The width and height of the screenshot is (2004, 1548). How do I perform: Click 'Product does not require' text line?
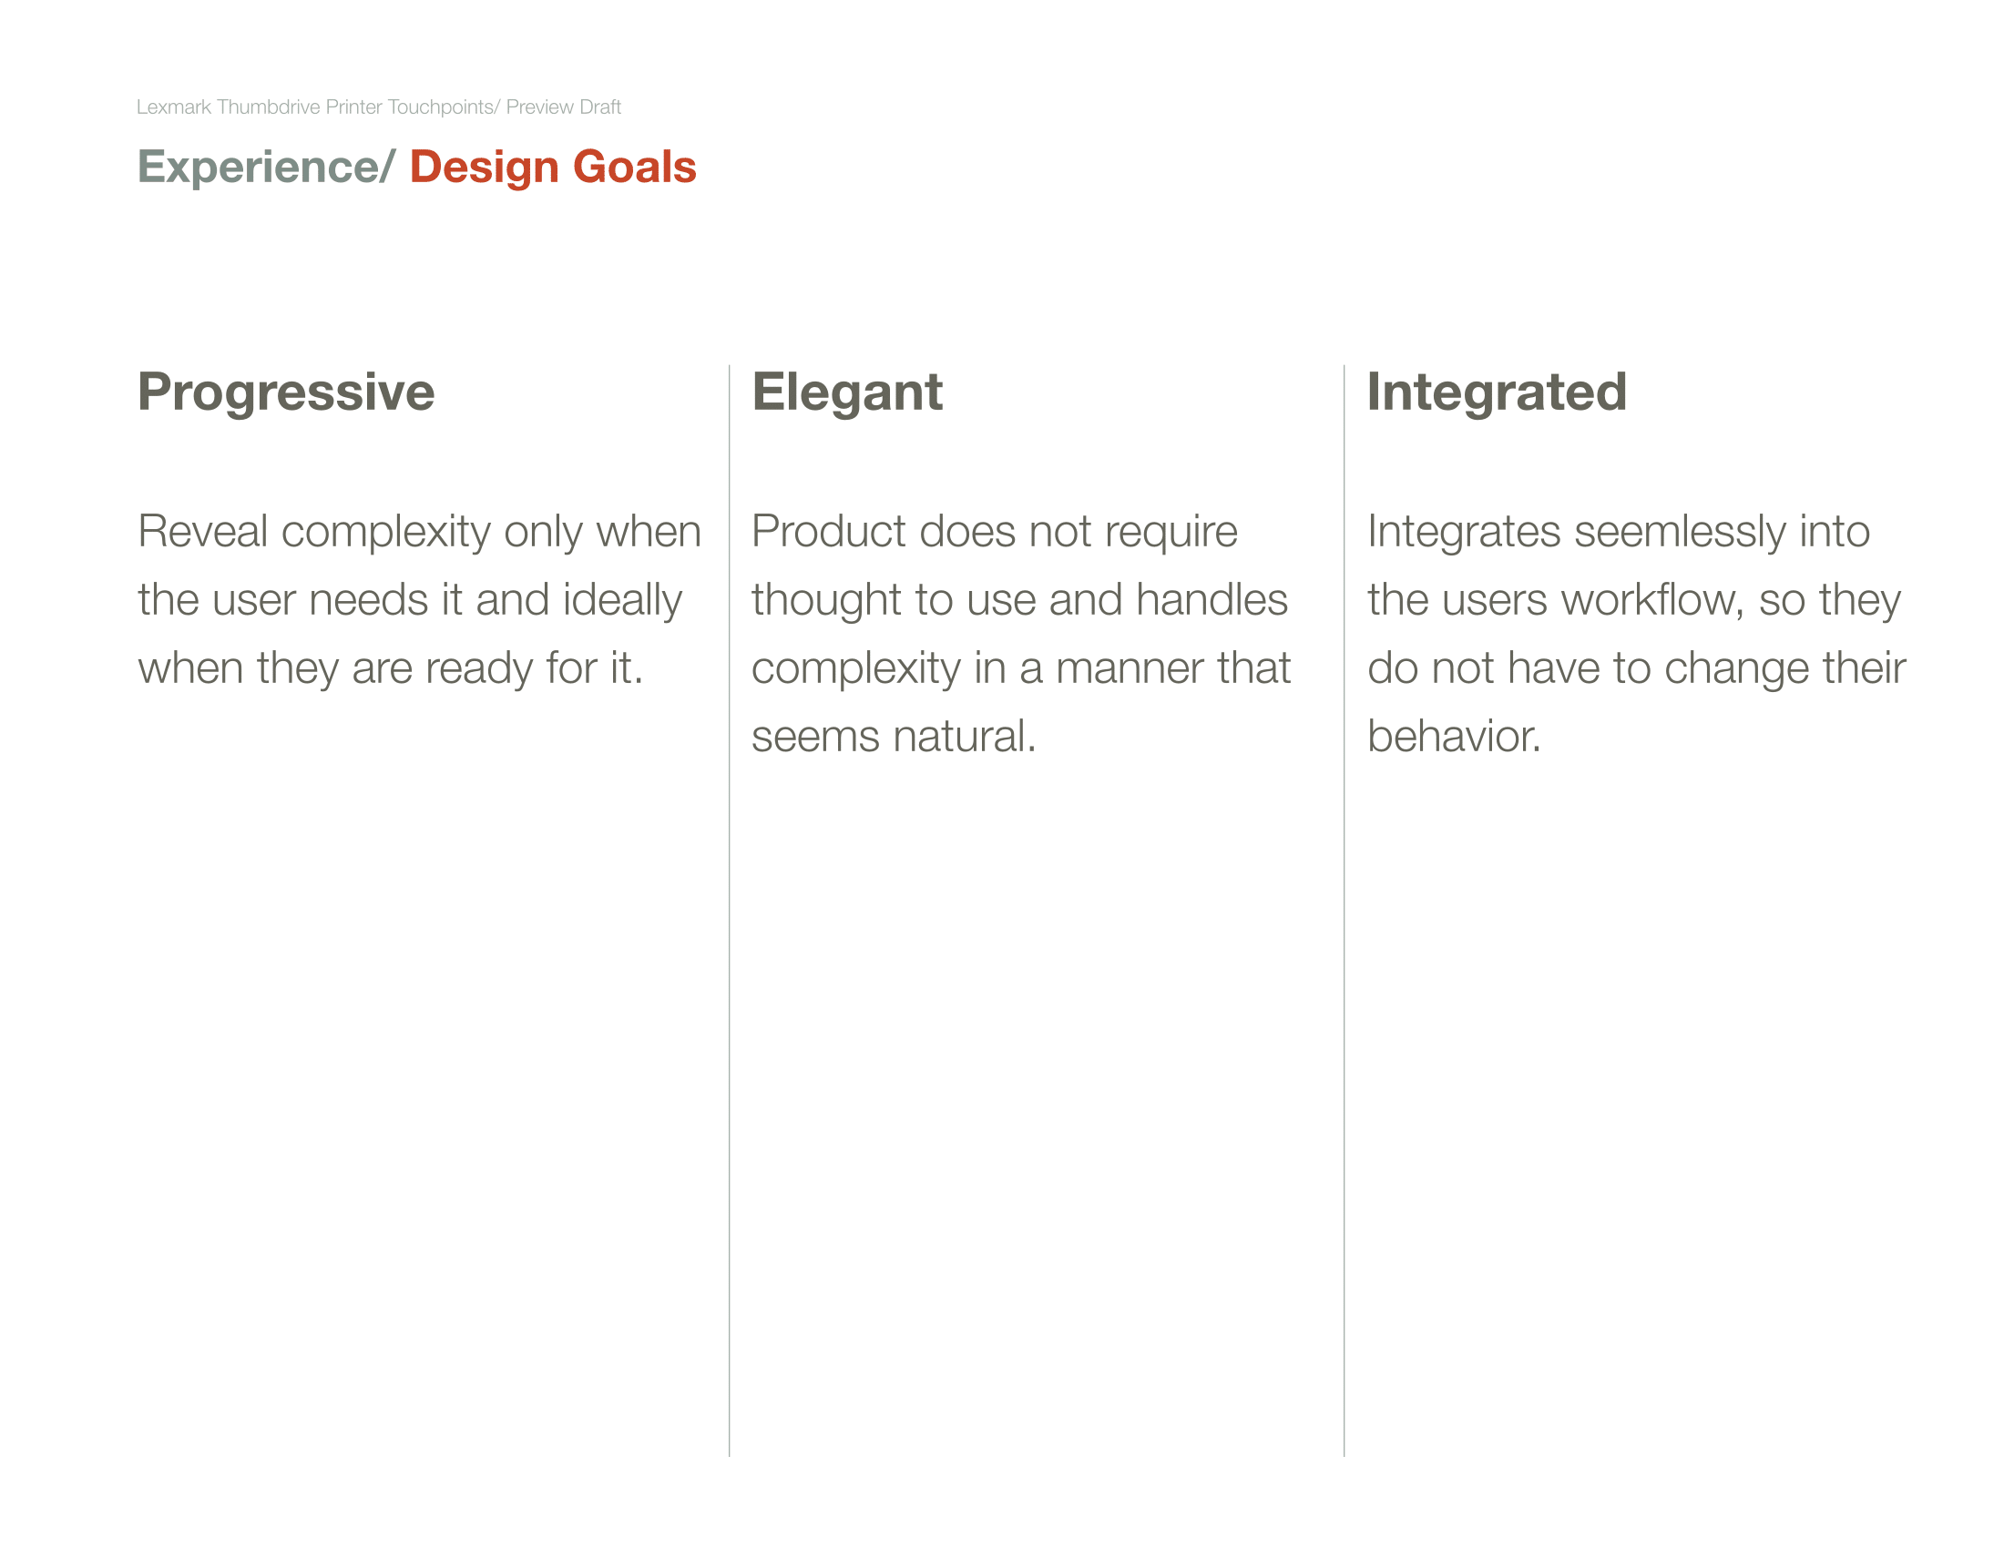tap(995, 533)
